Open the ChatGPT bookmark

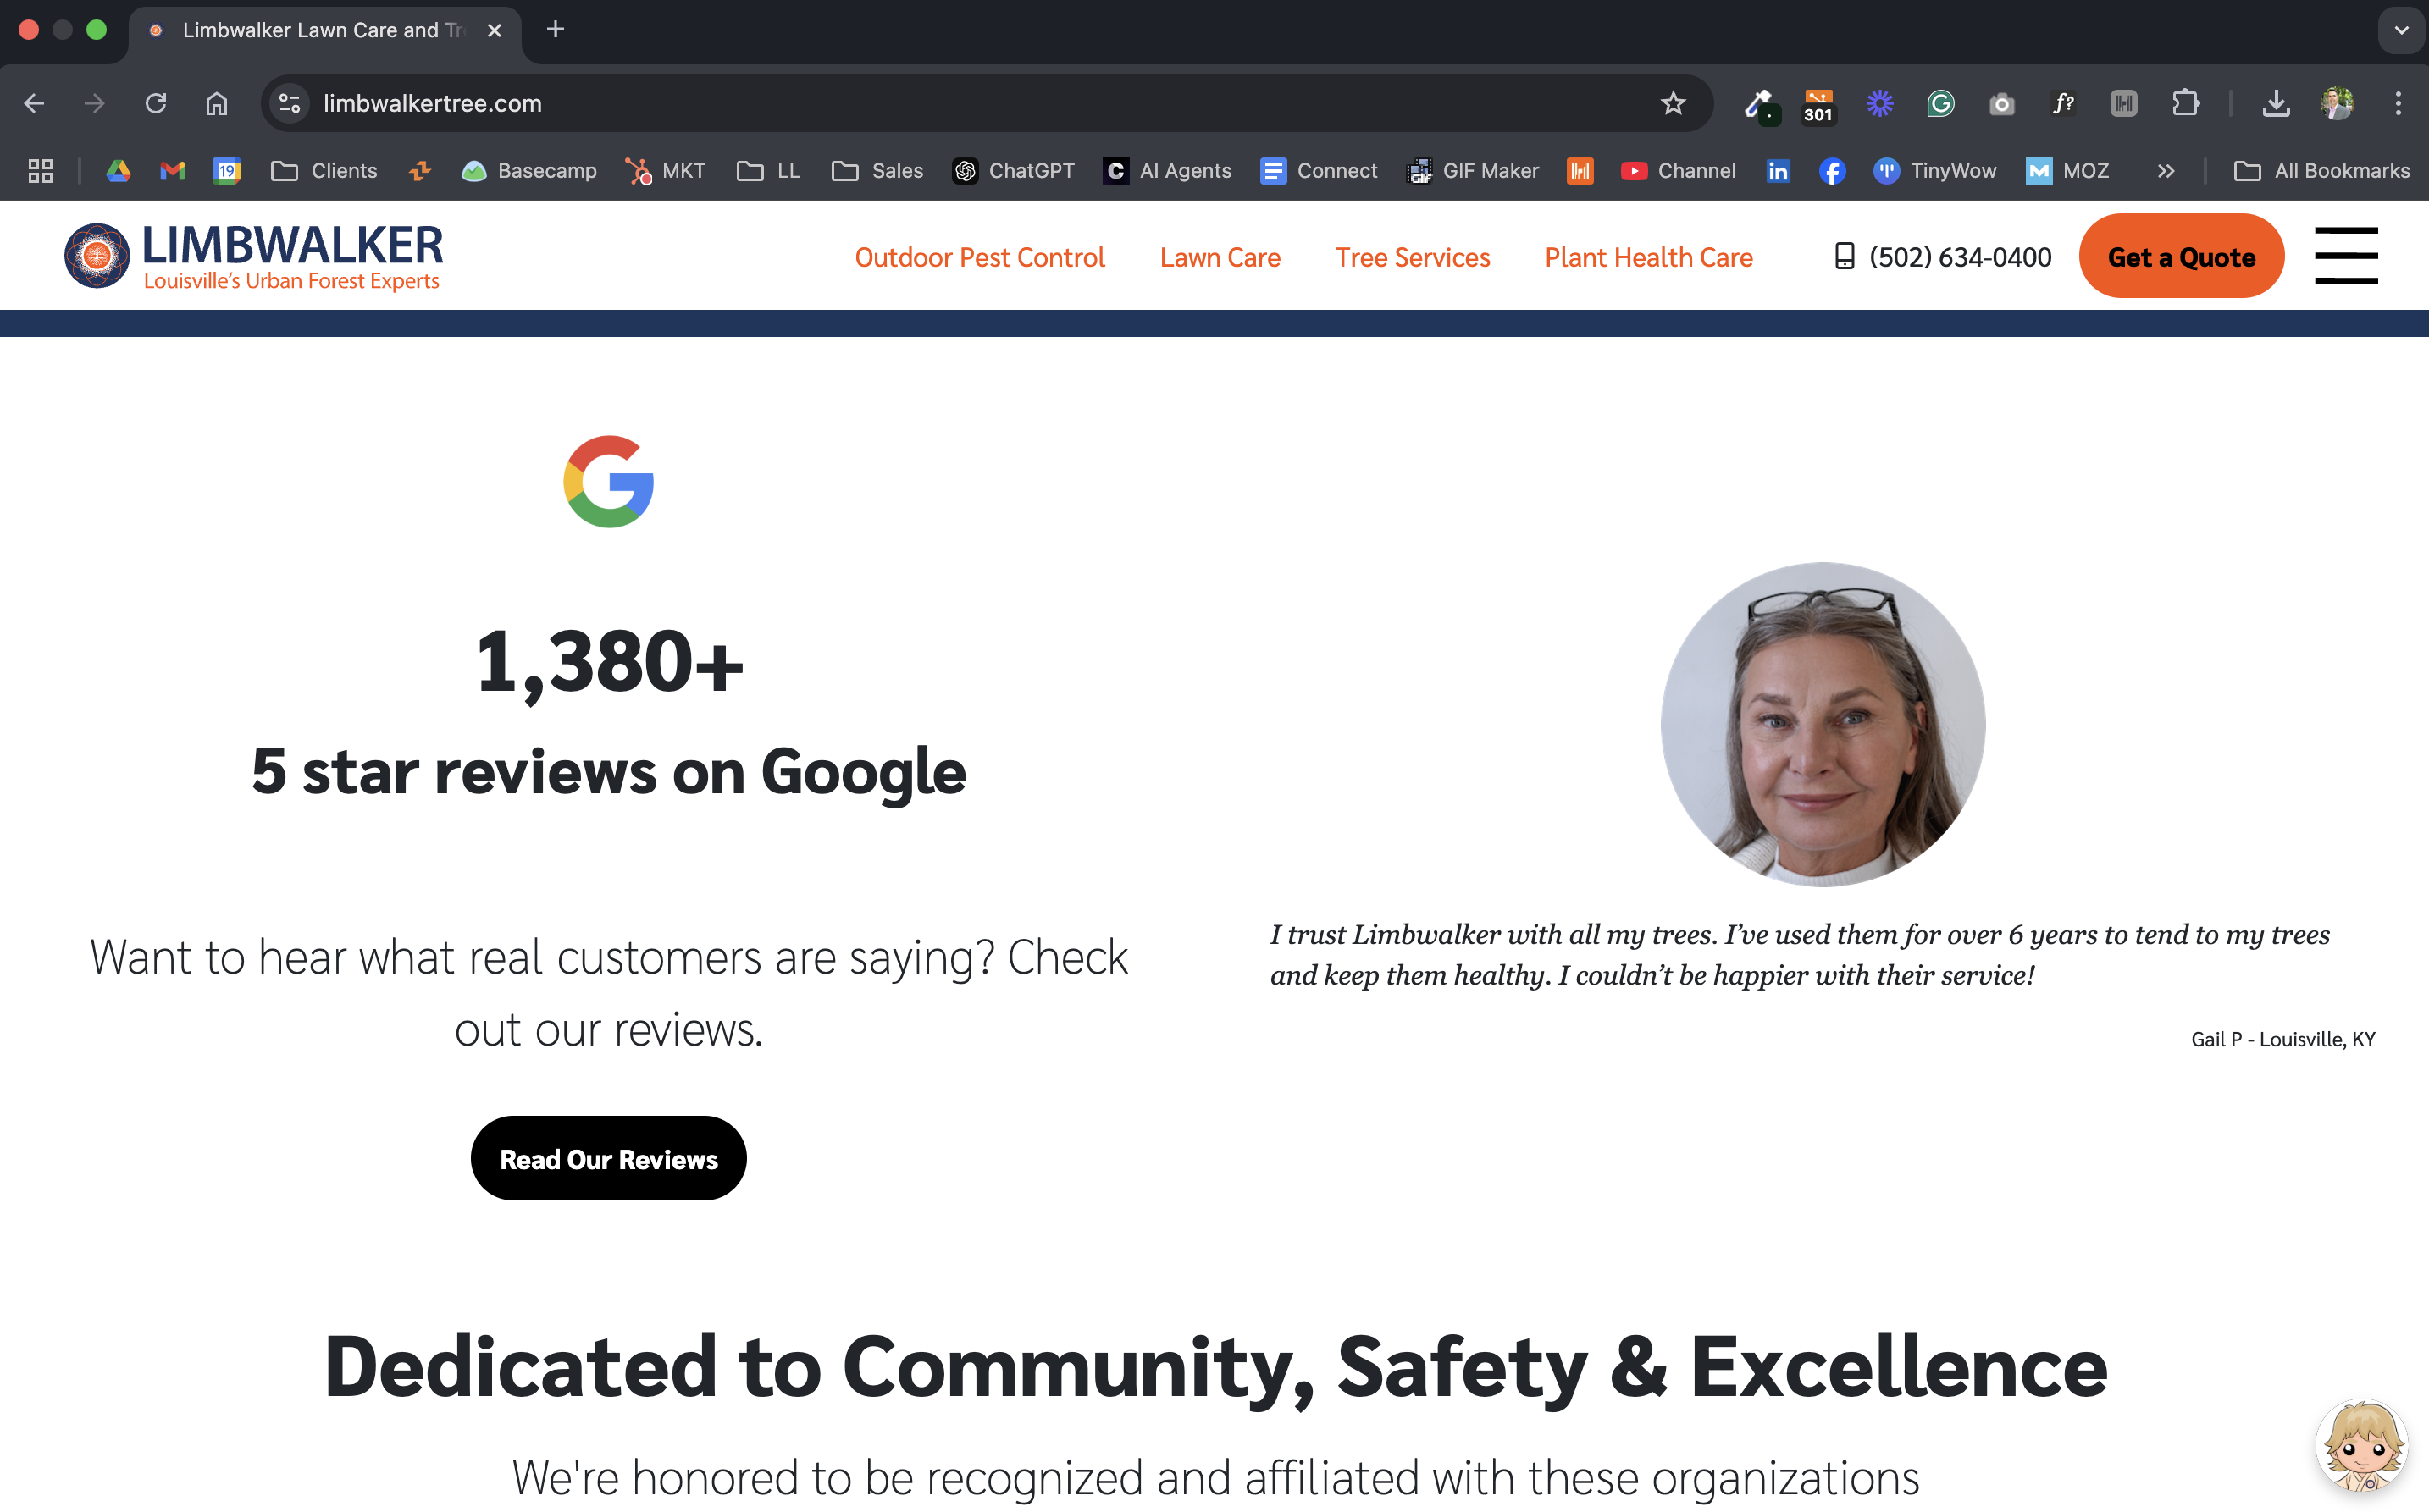1012,171
